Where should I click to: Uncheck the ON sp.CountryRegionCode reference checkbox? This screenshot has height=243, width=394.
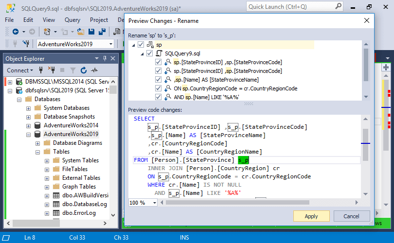(158, 88)
